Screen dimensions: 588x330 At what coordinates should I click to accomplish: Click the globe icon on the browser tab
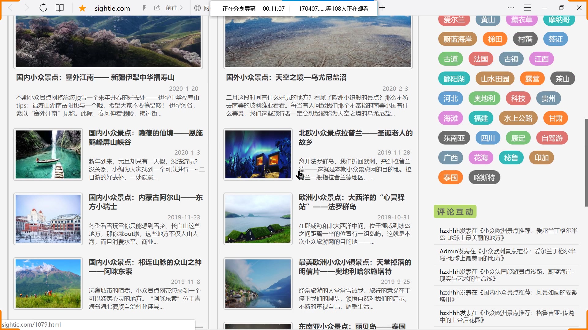click(x=198, y=8)
